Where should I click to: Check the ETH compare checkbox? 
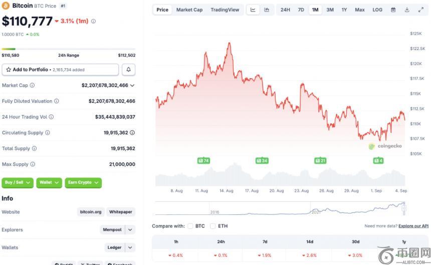click(213, 226)
